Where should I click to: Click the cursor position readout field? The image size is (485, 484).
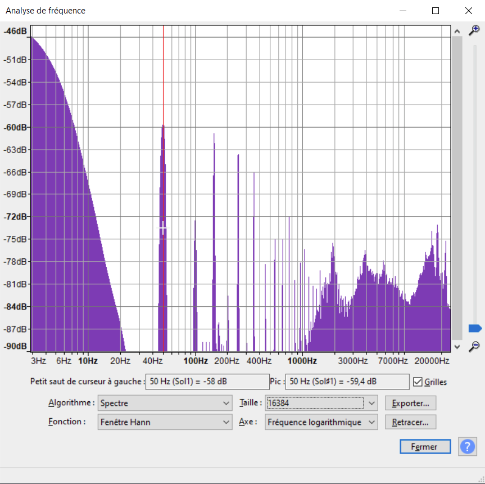point(207,382)
